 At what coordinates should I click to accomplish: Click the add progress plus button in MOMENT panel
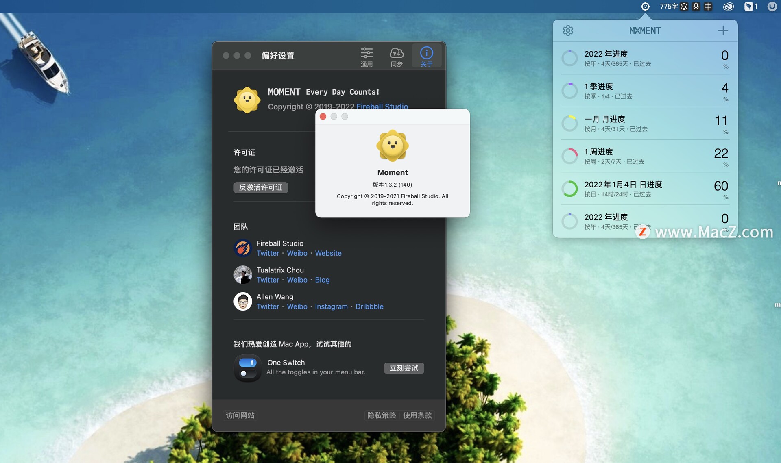(x=723, y=30)
